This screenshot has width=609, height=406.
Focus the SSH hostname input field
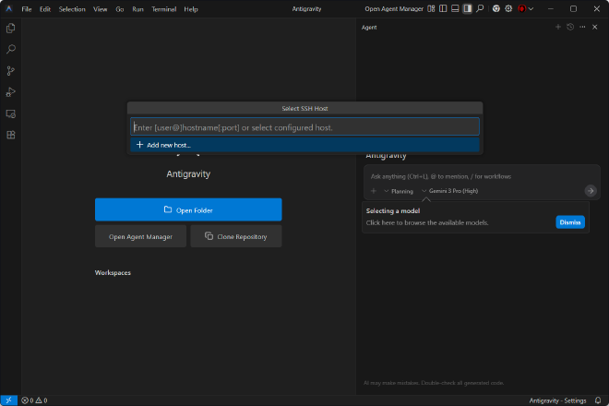pos(304,126)
